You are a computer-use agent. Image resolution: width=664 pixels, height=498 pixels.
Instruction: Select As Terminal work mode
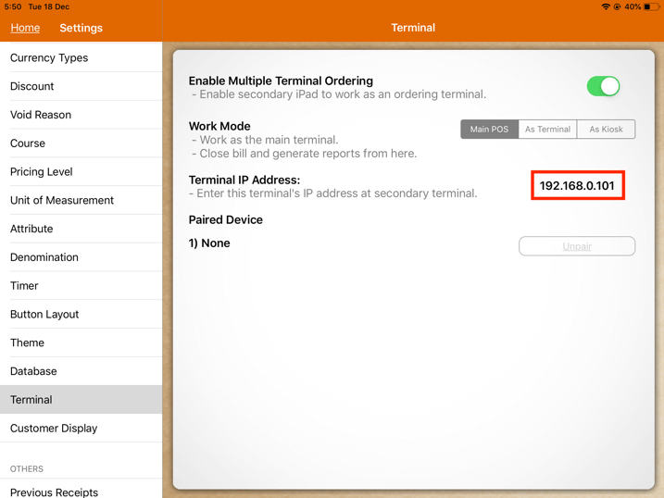pyautogui.click(x=547, y=129)
